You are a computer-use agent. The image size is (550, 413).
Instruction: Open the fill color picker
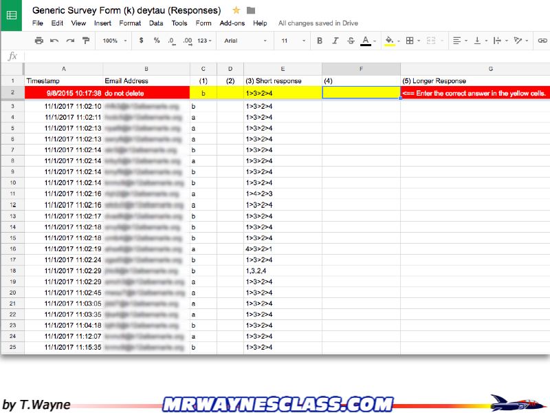click(x=390, y=41)
